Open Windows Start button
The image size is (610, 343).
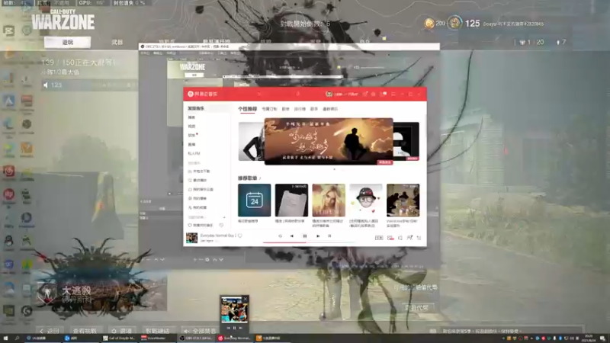(x=5, y=338)
